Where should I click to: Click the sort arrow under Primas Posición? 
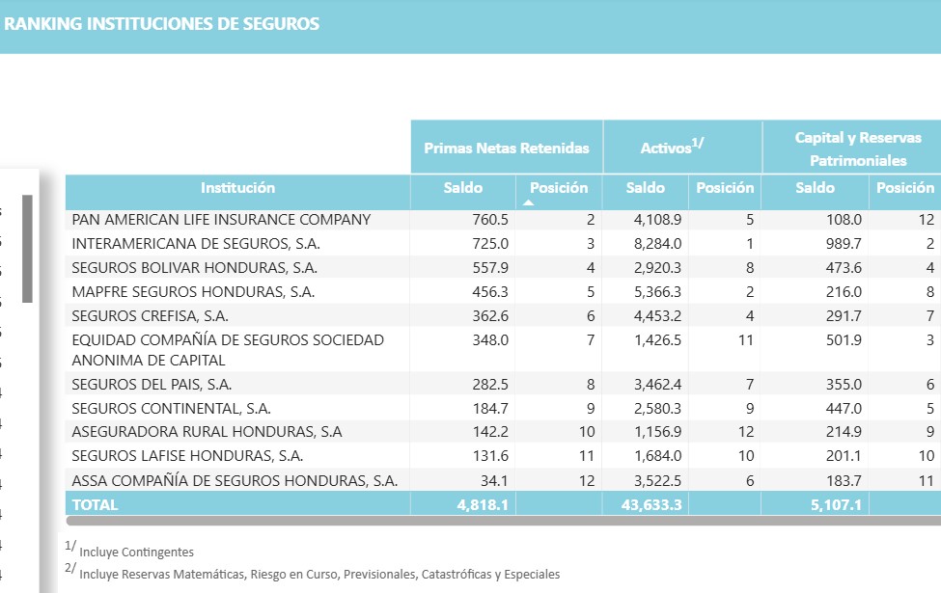pos(528,202)
